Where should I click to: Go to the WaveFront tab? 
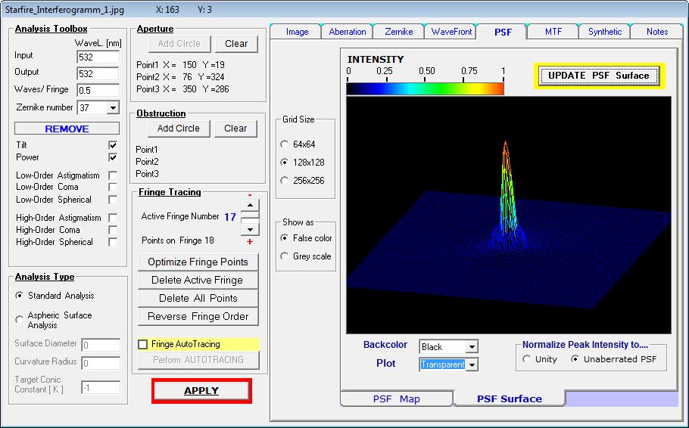tap(451, 32)
